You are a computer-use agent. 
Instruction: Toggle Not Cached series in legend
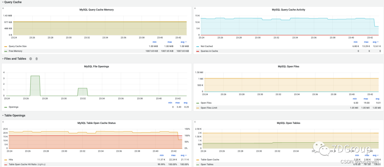[x=207, y=46]
